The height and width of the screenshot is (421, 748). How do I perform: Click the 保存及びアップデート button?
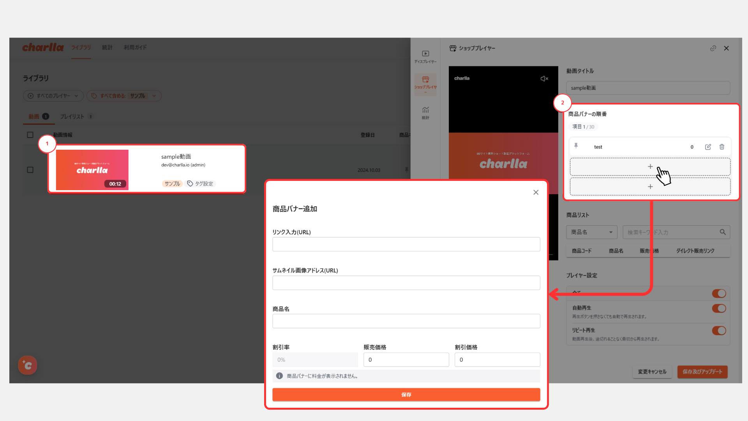point(702,372)
